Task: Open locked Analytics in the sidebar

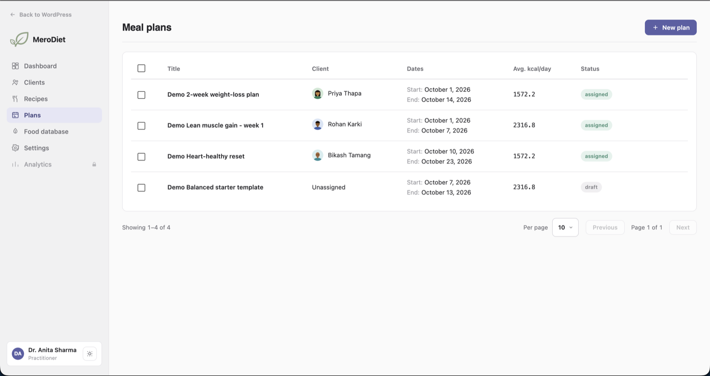Action: [x=54, y=164]
